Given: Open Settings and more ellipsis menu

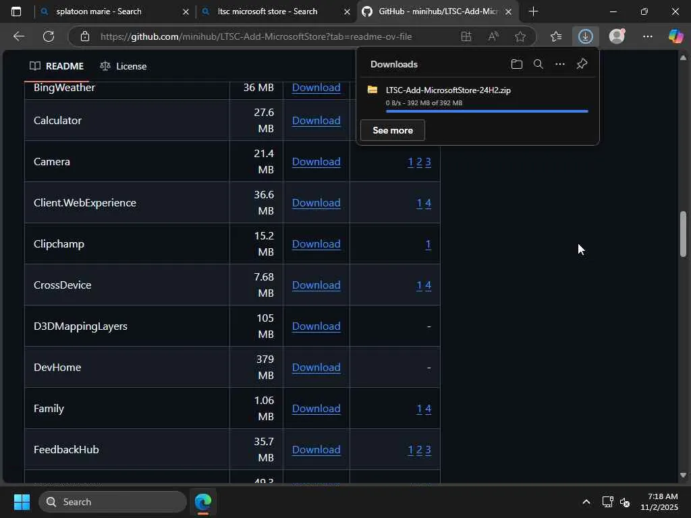Looking at the screenshot, I should [x=647, y=36].
